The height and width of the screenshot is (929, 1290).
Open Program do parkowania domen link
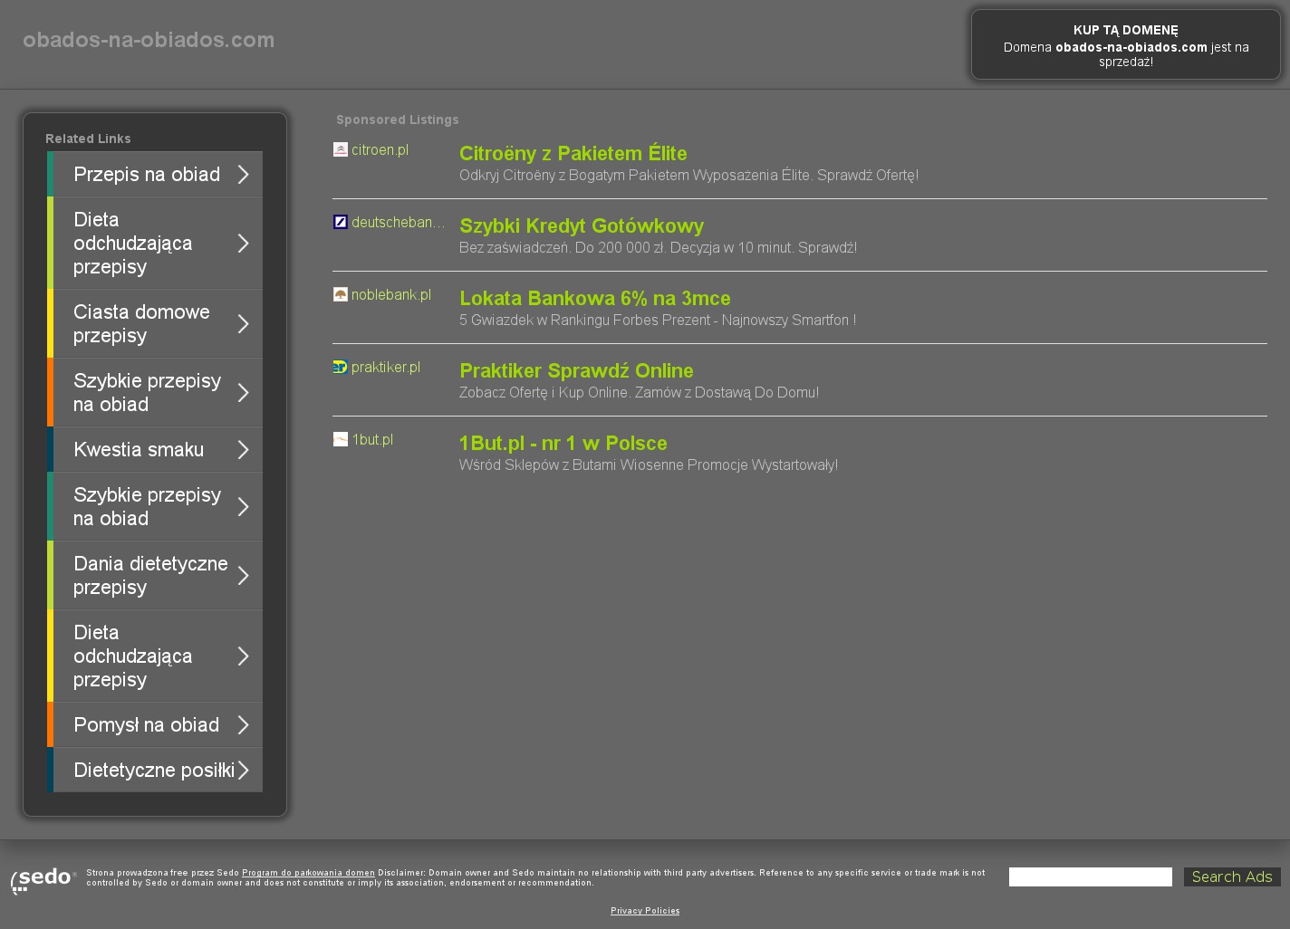tap(308, 873)
